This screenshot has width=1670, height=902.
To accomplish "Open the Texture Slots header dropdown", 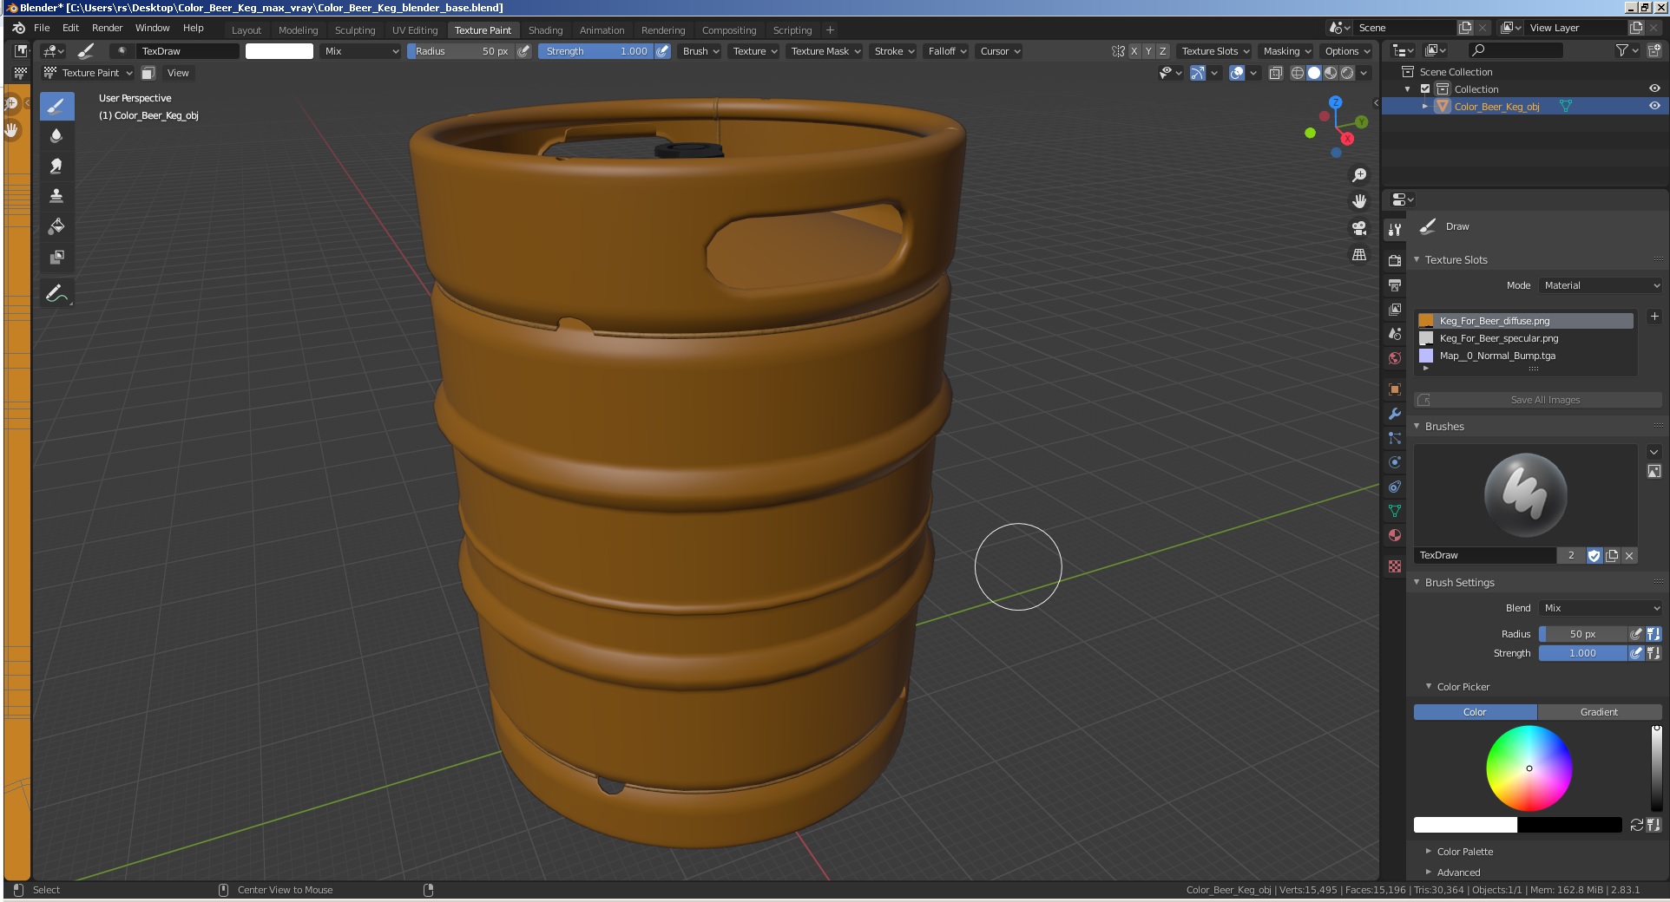I will (x=1215, y=51).
